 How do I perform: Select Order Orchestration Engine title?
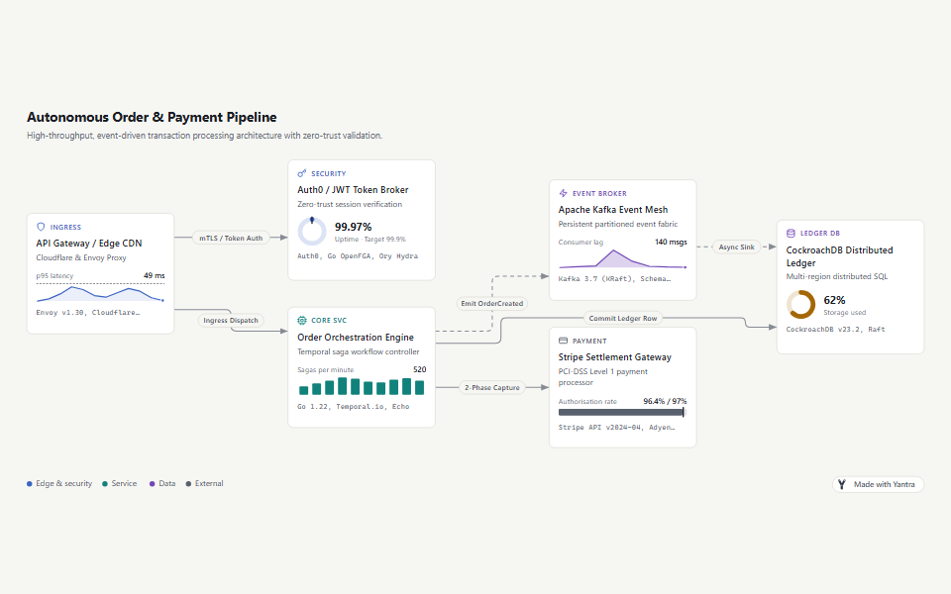pos(356,337)
